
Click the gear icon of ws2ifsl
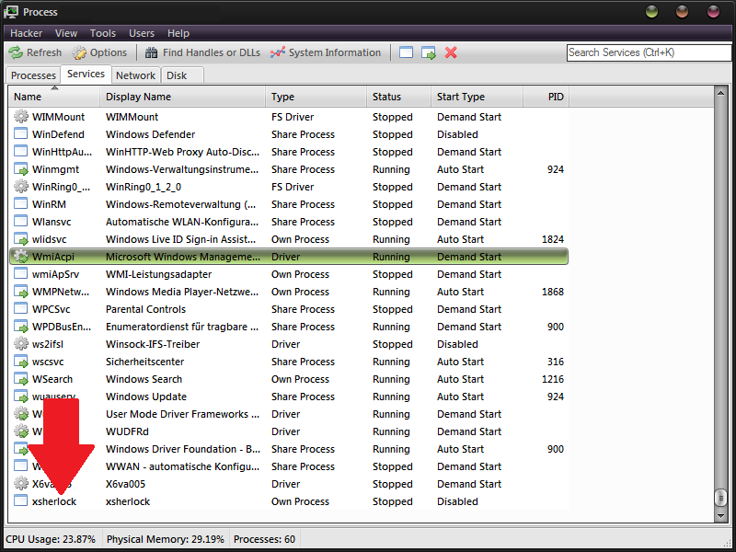[20, 343]
